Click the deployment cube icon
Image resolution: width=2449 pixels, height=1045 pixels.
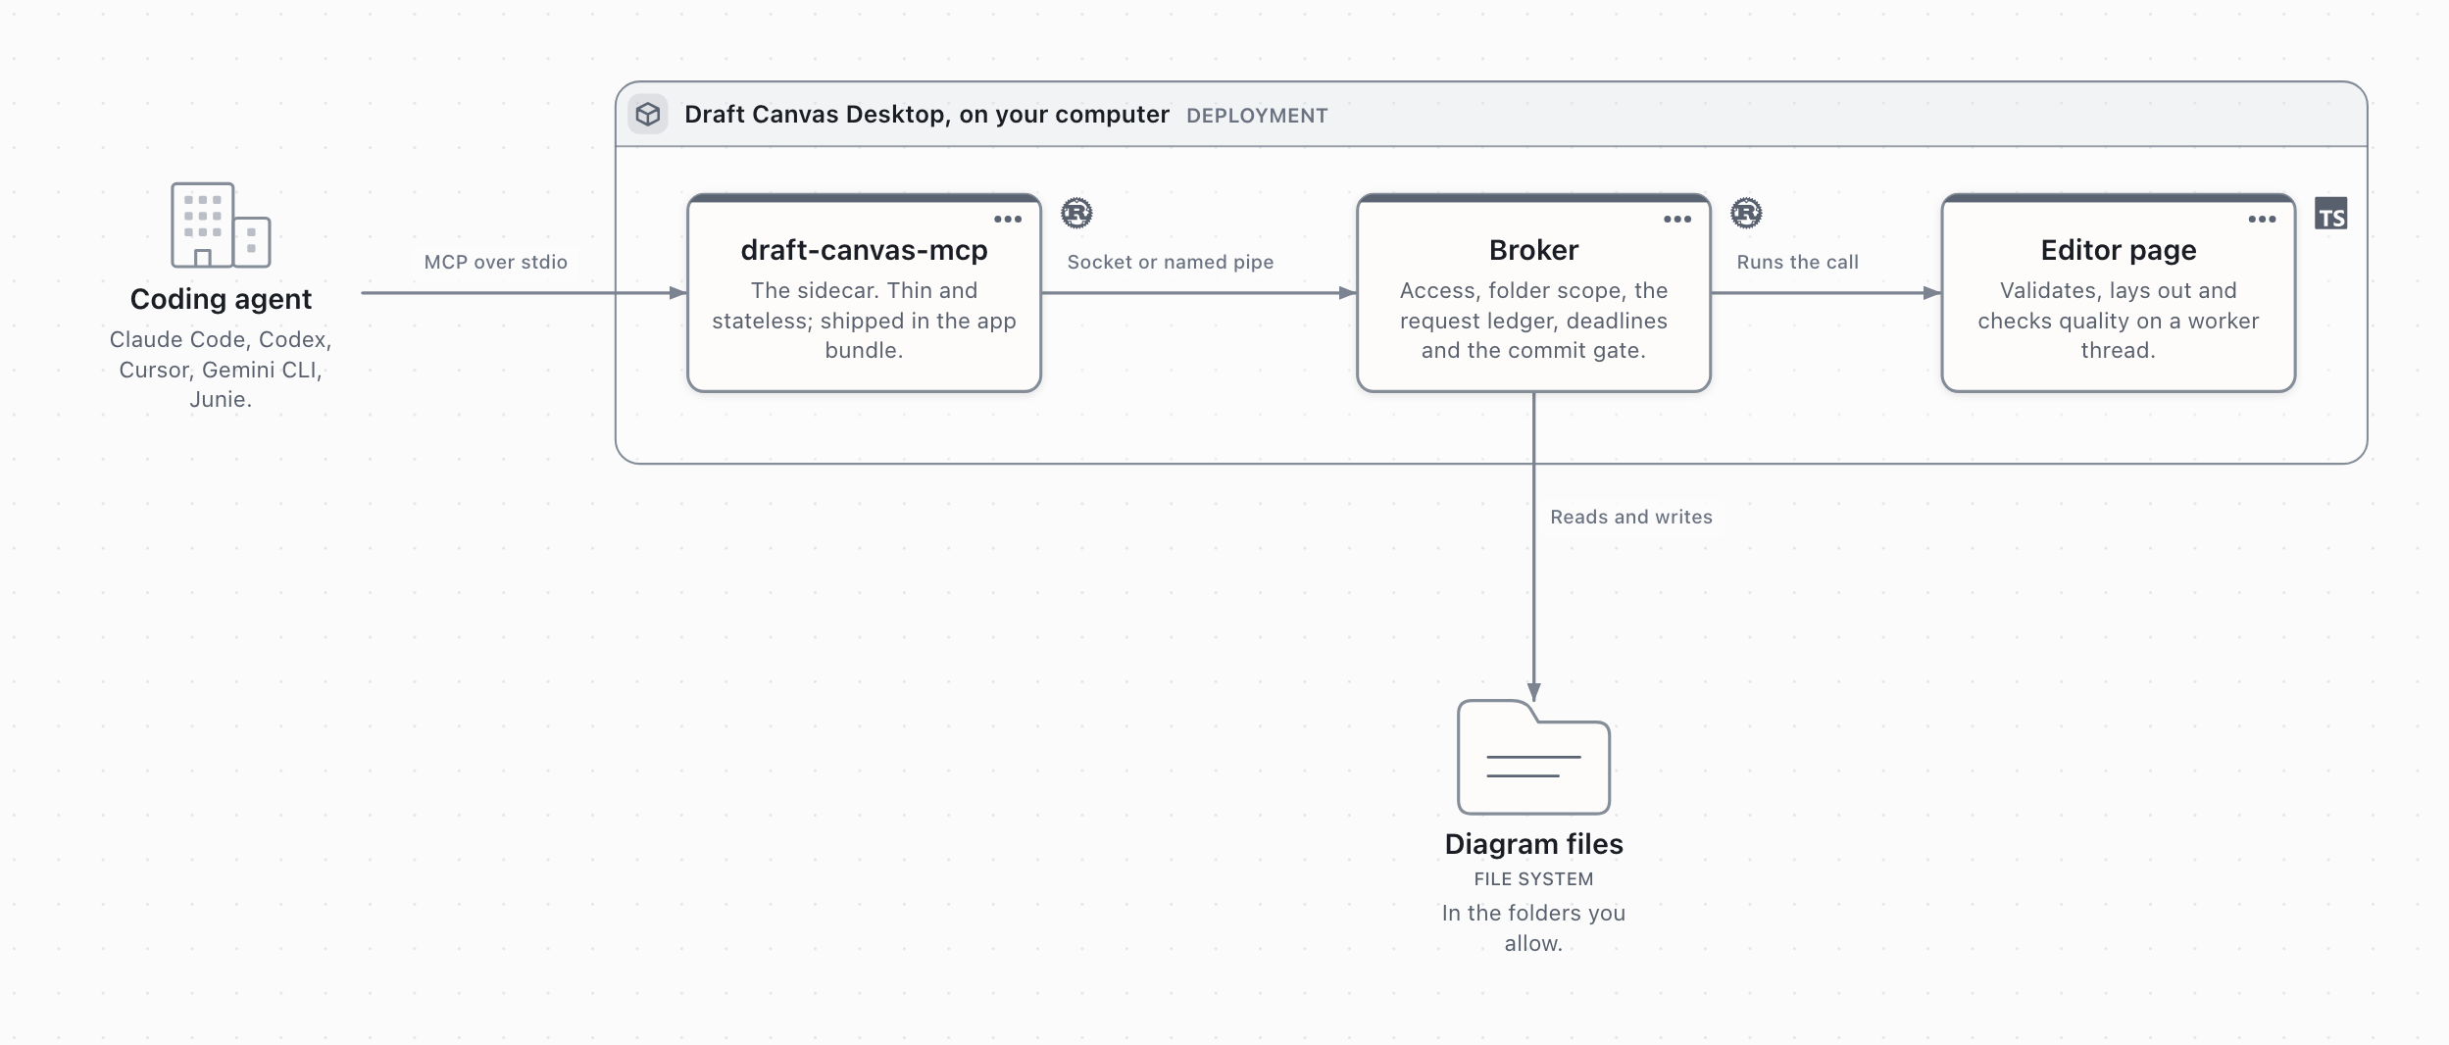point(648,115)
